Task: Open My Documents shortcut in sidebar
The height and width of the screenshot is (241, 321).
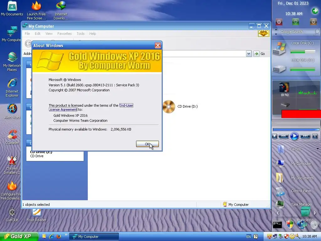Action: [x=295, y=178]
